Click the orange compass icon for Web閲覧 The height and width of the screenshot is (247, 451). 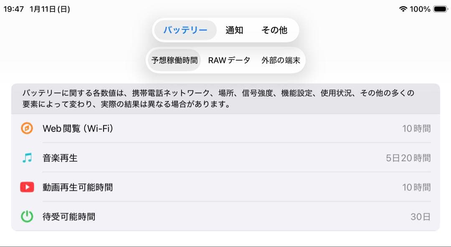[x=26, y=128]
